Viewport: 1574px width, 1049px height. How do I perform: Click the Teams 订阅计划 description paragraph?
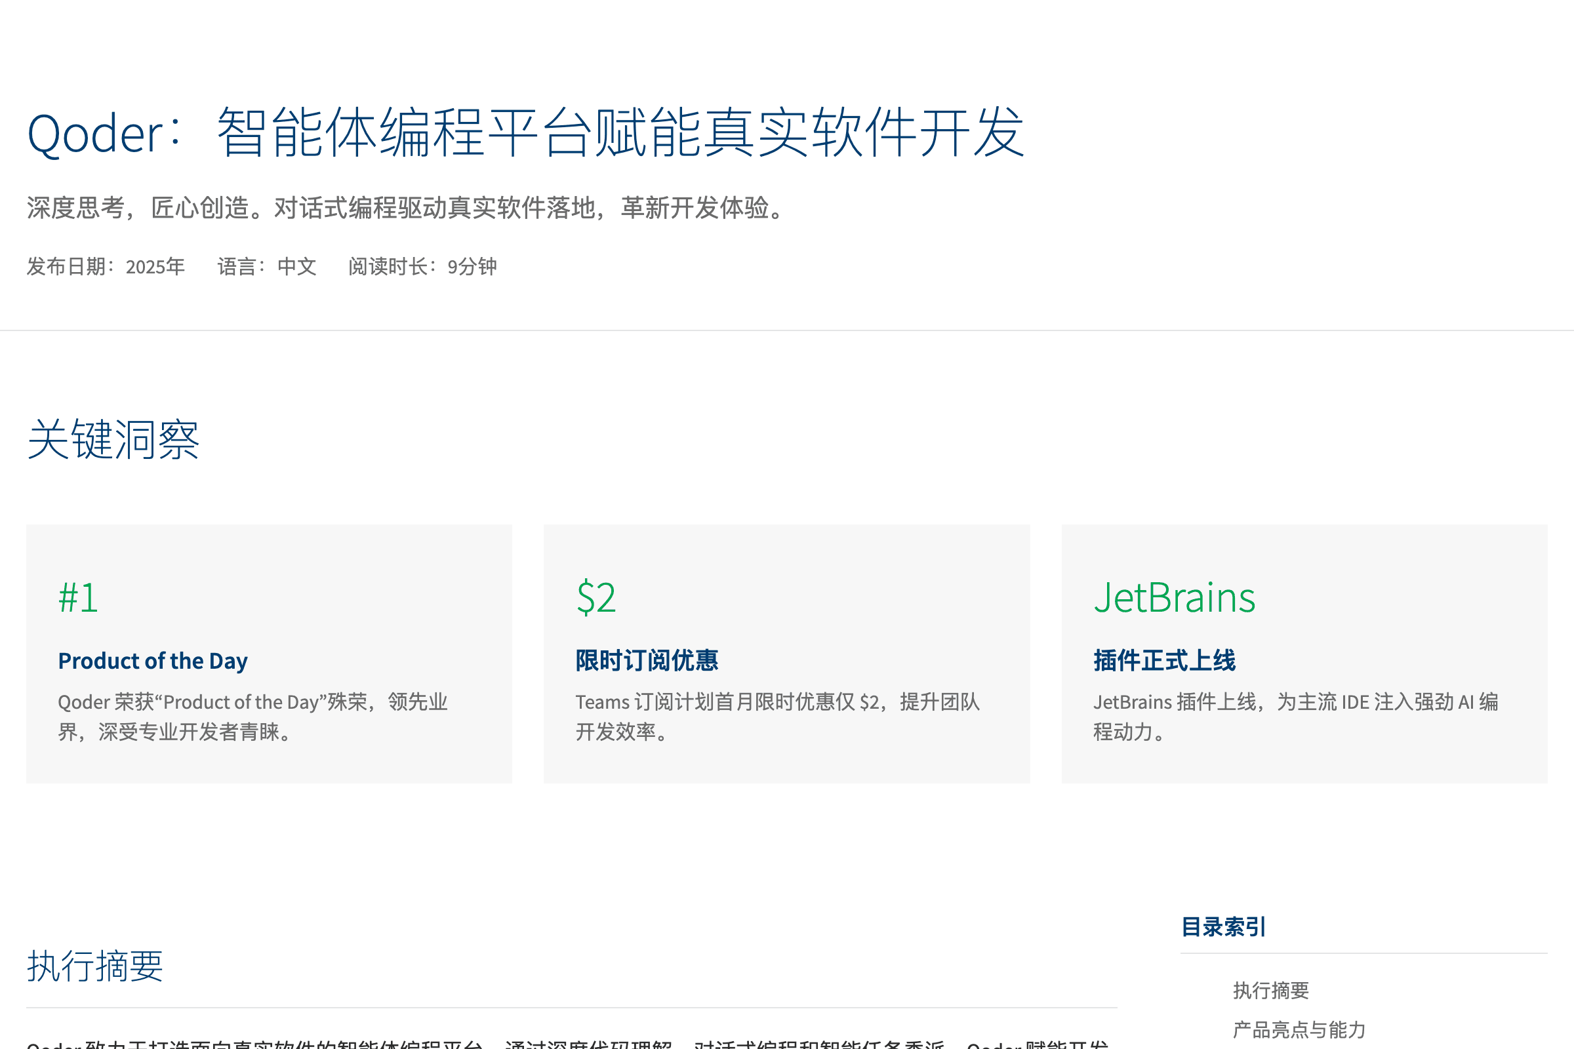pos(777,717)
